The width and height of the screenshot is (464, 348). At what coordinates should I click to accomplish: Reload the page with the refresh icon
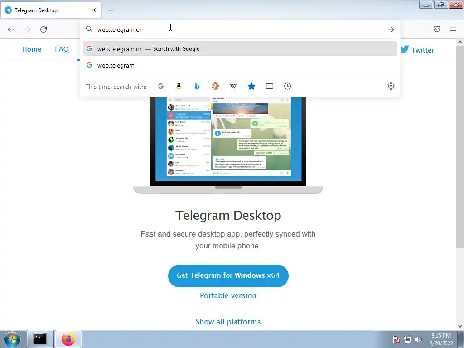(x=43, y=29)
